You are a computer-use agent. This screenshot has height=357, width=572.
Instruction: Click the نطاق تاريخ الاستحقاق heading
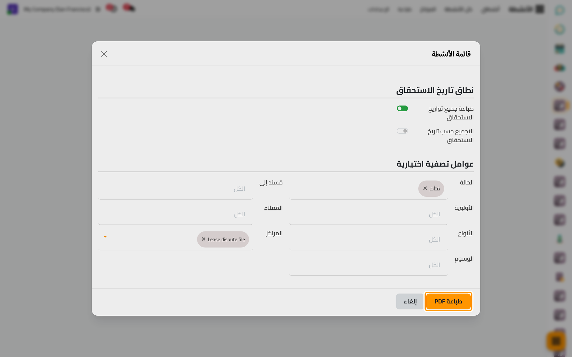pyautogui.click(x=435, y=90)
